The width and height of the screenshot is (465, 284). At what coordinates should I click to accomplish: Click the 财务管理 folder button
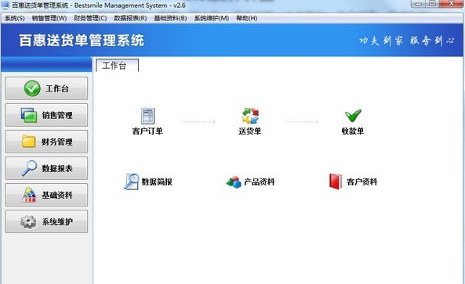tap(46, 142)
